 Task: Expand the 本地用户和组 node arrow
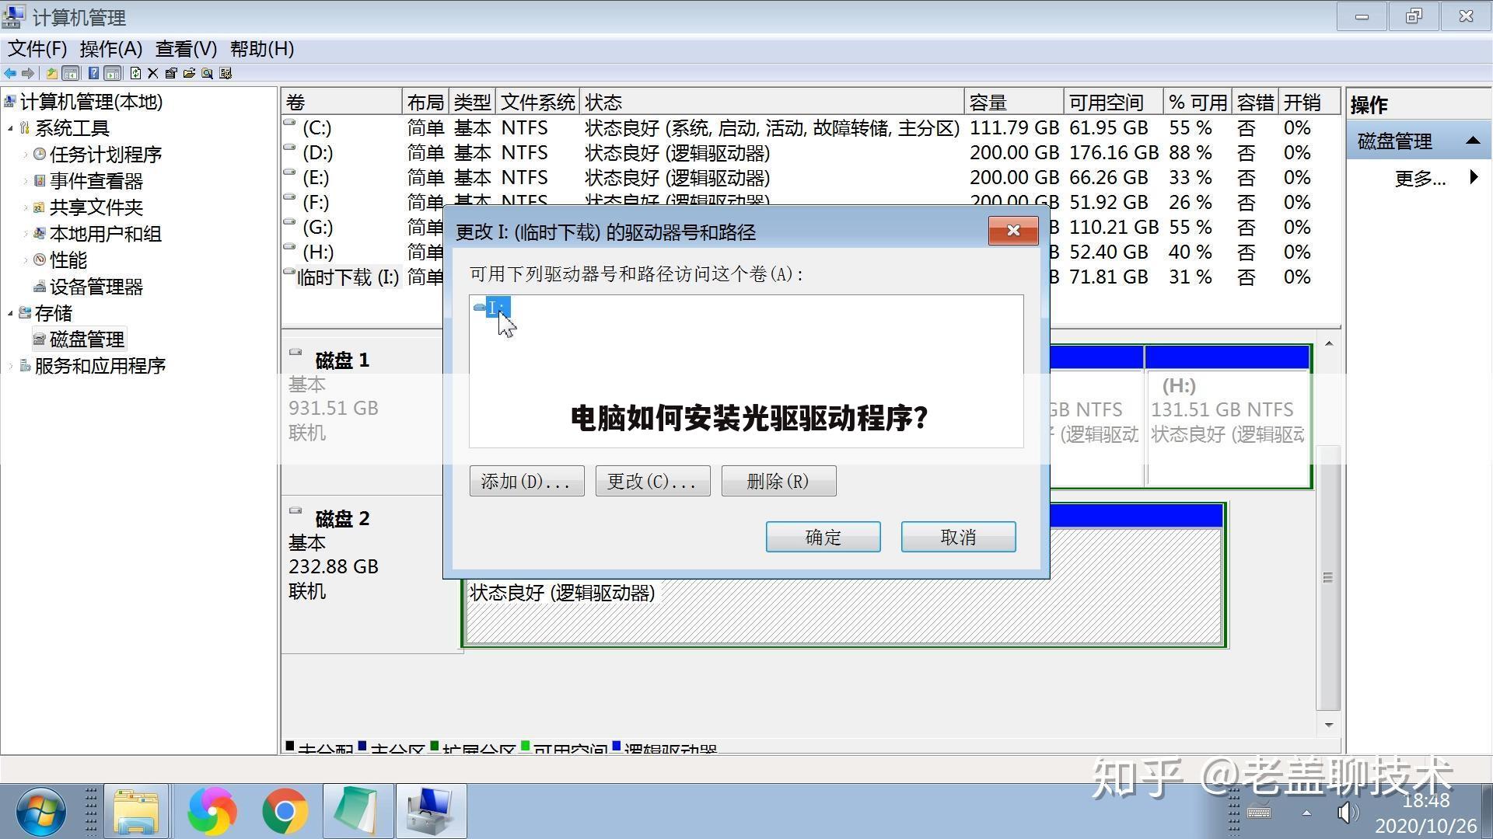[26, 234]
